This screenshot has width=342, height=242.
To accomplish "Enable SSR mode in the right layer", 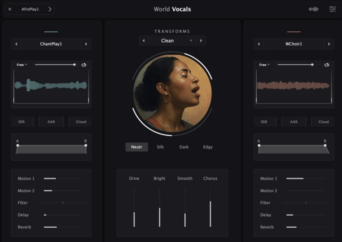I will [x=265, y=122].
